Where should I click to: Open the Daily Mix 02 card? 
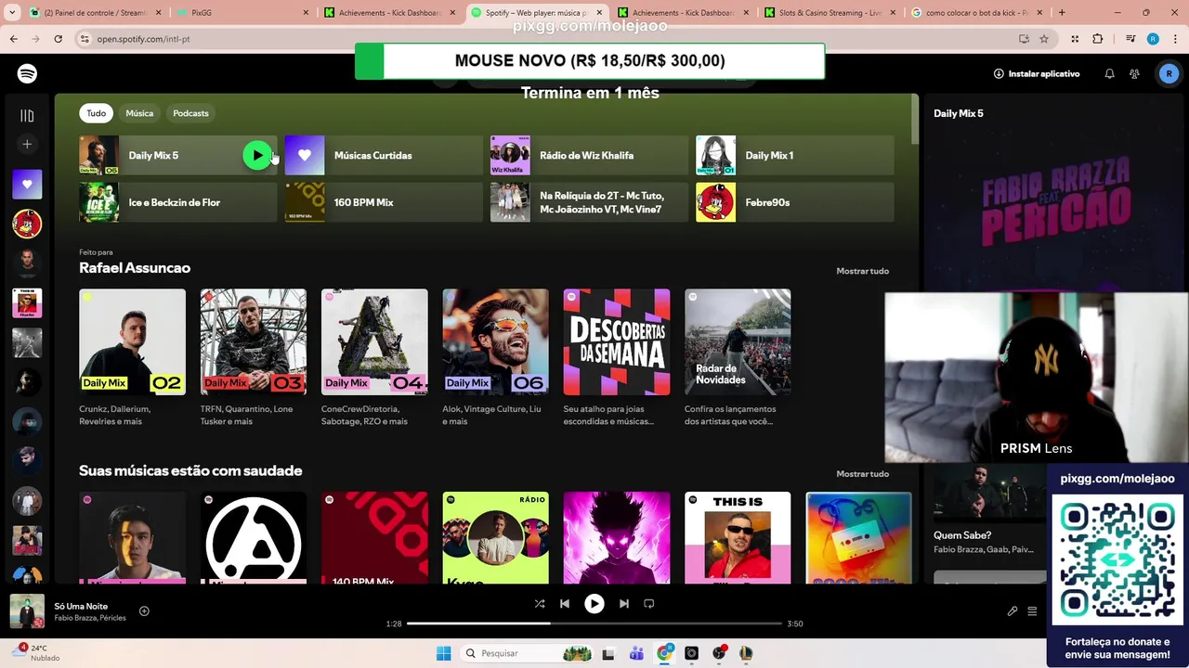click(132, 357)
